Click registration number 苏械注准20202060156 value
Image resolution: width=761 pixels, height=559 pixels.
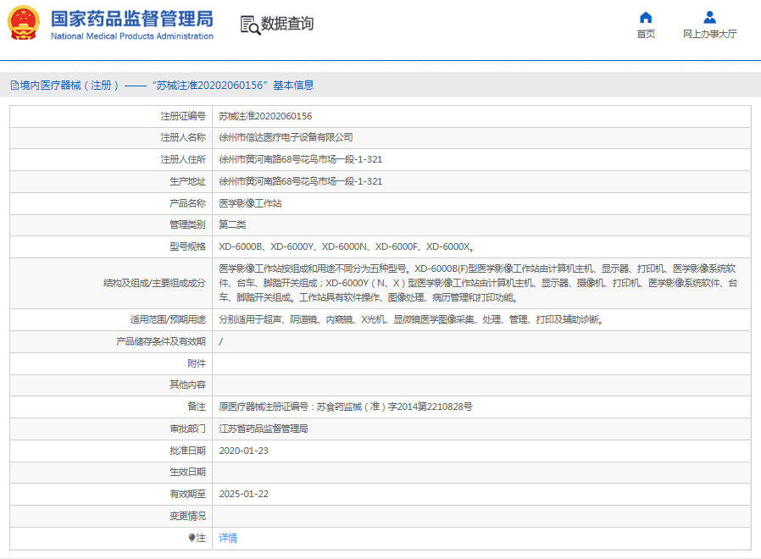[265, 116]
